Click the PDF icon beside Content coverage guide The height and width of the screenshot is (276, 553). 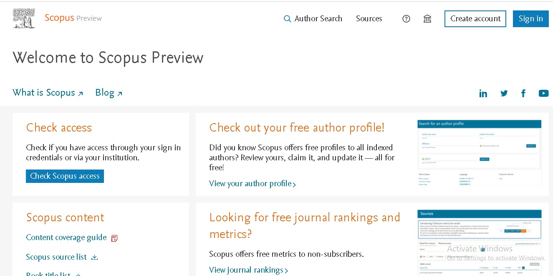point(114,238)
